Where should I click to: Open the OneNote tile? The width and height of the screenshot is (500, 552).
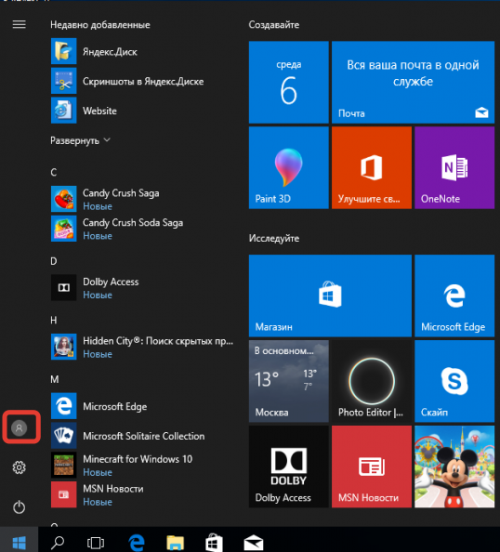click(x=454, y=167)
